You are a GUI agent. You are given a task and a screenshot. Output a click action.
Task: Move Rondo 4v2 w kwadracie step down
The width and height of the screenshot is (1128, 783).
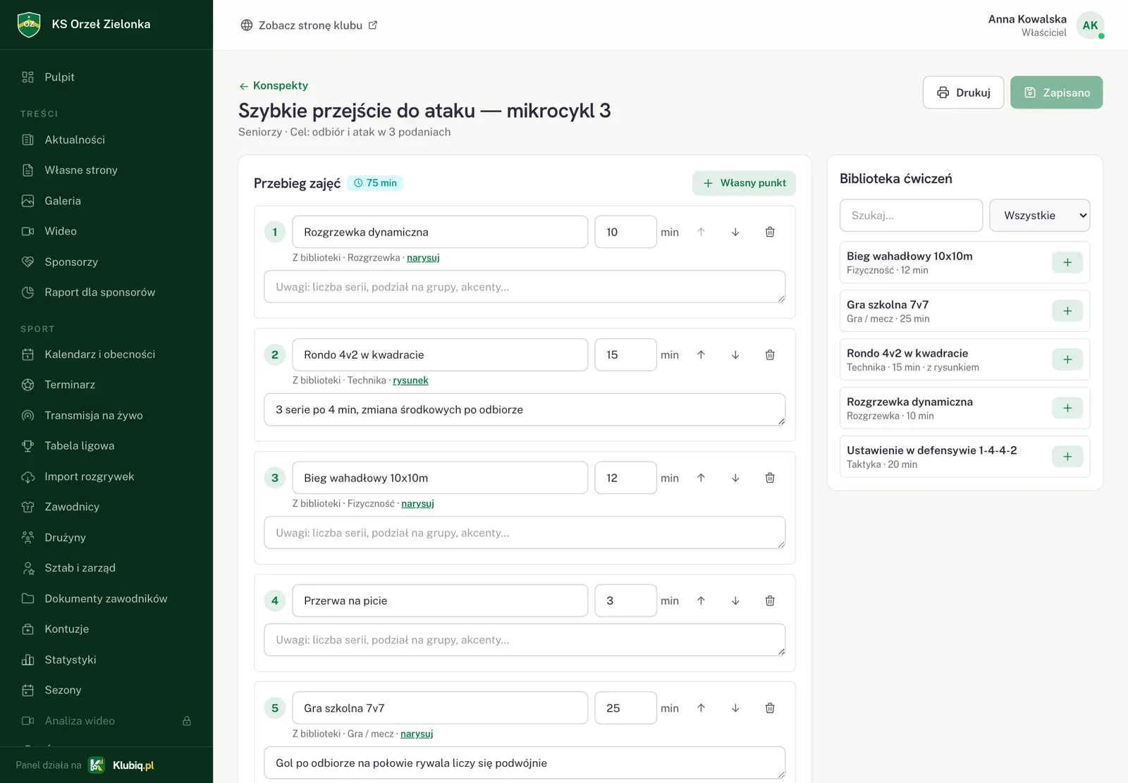click(735, 354)
